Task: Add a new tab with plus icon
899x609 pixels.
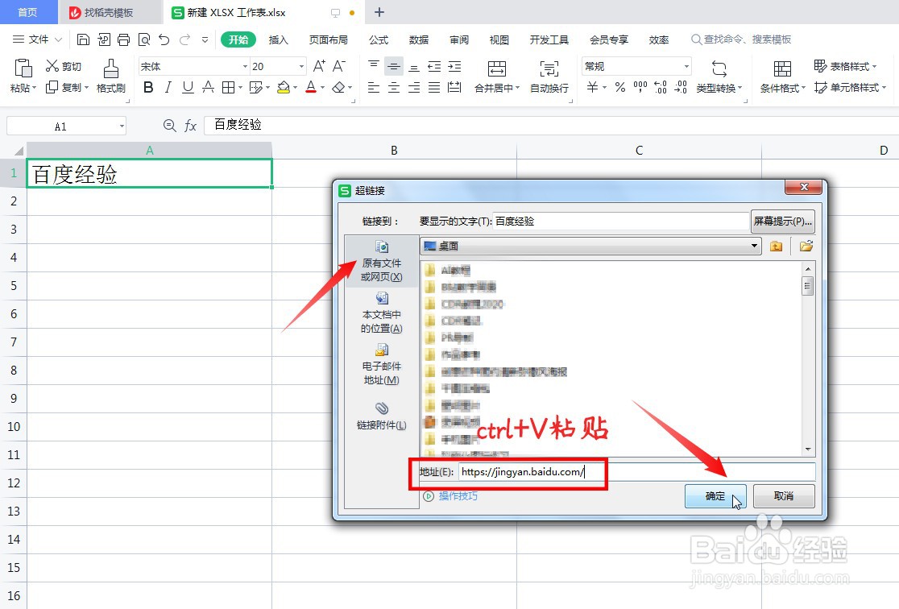Action: (x=379, y=12)
